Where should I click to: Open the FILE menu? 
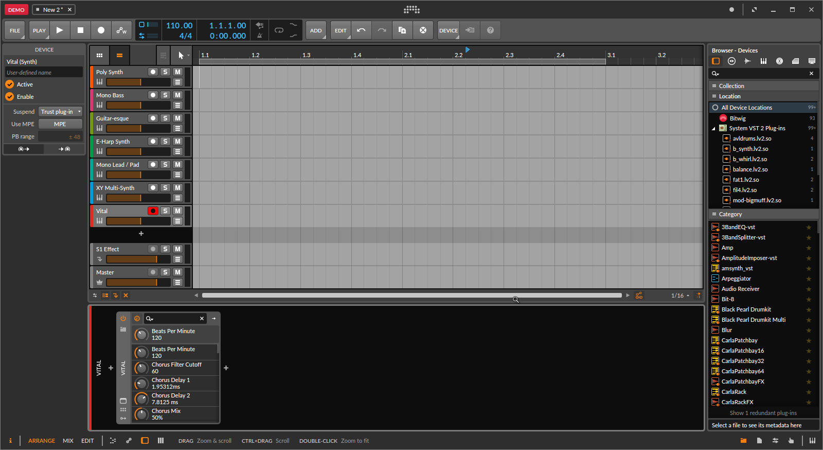coord(15,30)
